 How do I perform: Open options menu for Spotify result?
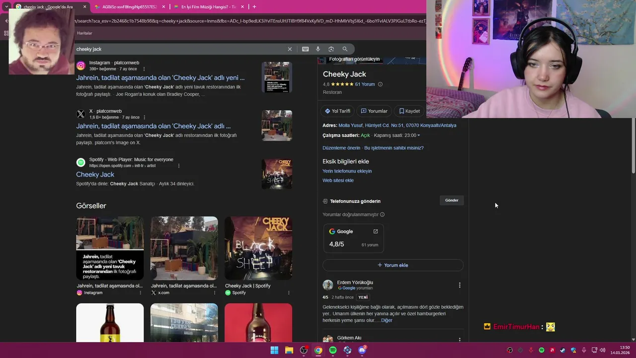[179, 166]
